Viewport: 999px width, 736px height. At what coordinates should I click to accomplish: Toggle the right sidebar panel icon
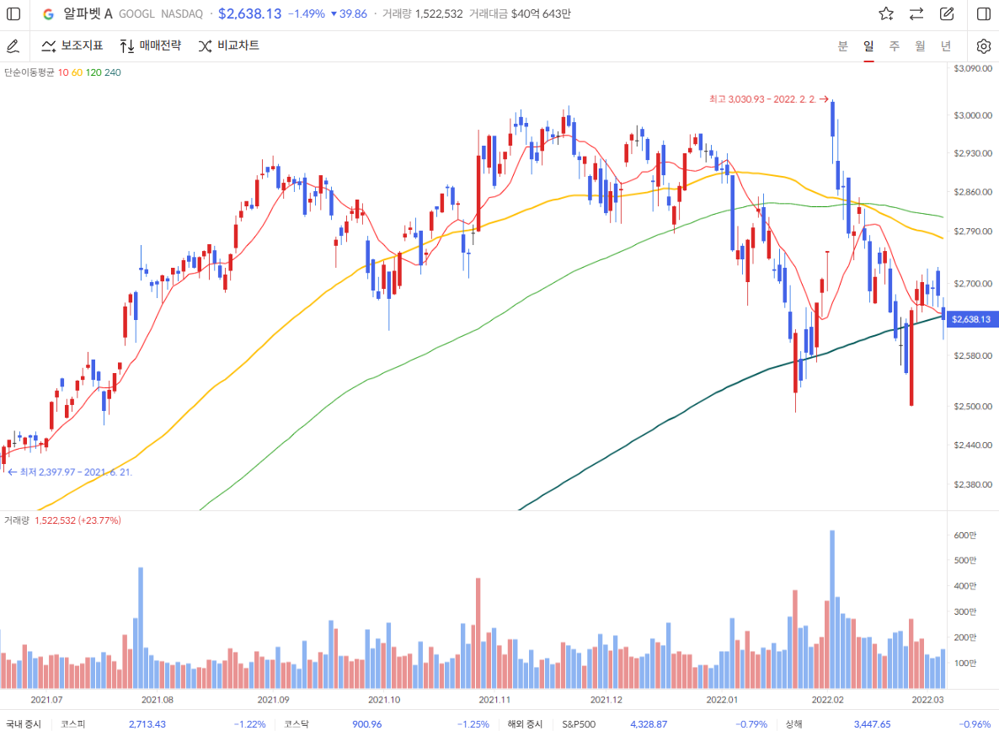(984, 13)
